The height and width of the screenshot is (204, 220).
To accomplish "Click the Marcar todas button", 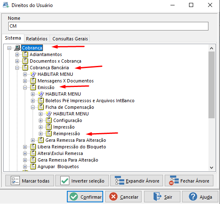I will click(30, 181).
